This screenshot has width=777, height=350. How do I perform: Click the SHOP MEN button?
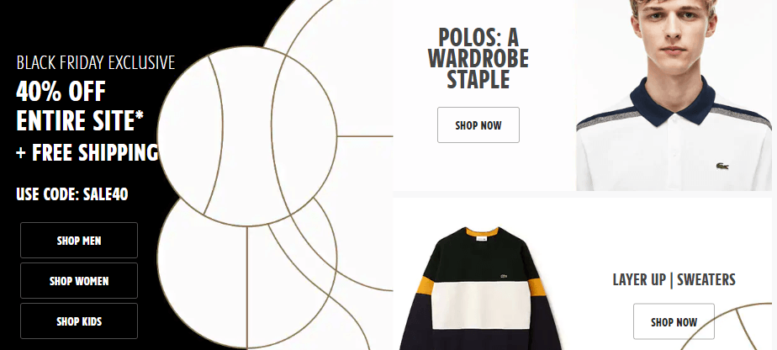(x=79, y=241)
